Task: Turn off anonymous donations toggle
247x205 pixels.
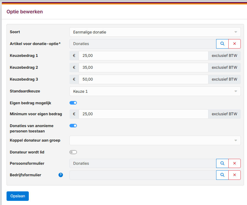Action: 73,126
